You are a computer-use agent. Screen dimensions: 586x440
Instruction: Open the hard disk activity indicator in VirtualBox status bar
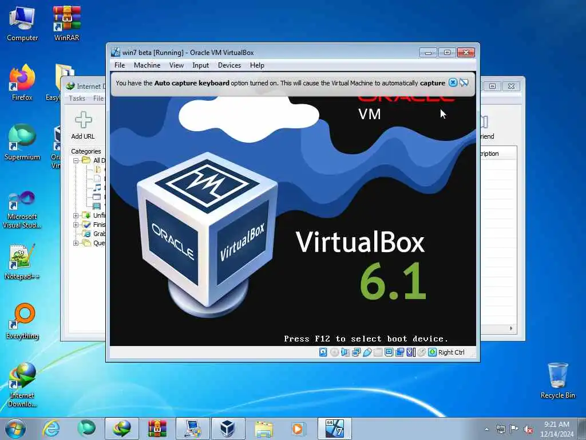323,352
